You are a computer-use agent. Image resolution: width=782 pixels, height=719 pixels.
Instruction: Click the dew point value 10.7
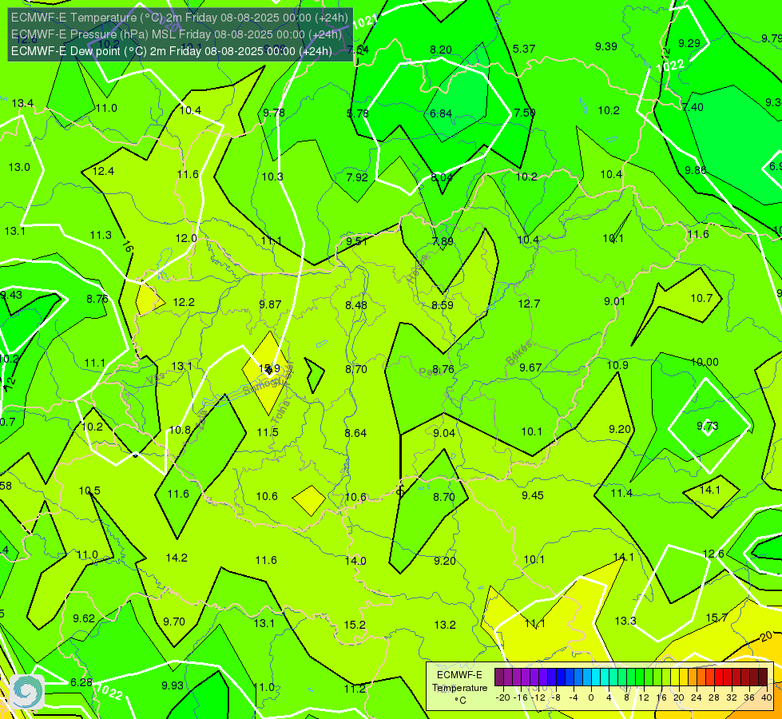tap(701, 298)
